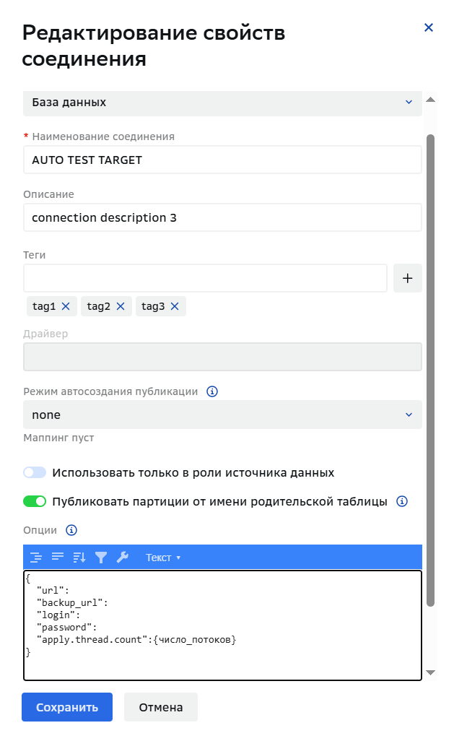Image resolution: width=454 pixels, height=741 pixels.
Task: Open the База данных dropdown
Action: tap(222, 103)
